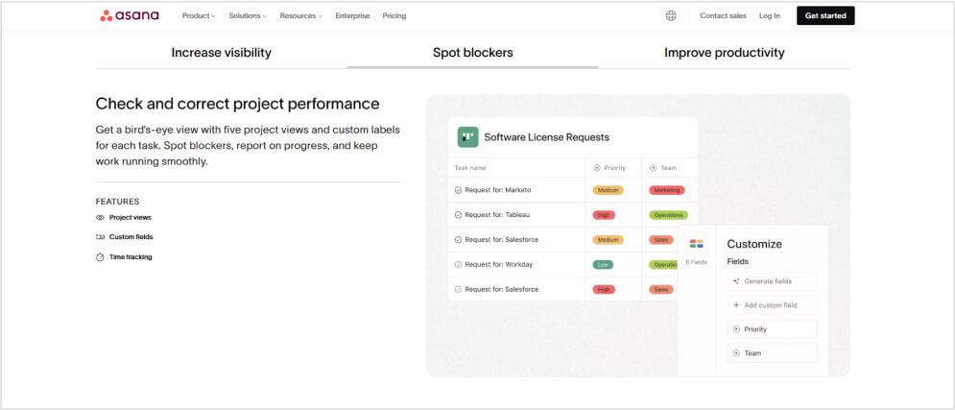This screenshot has height=410, width=955.
Task: Expand the Solutions menu
Action: 248,15
